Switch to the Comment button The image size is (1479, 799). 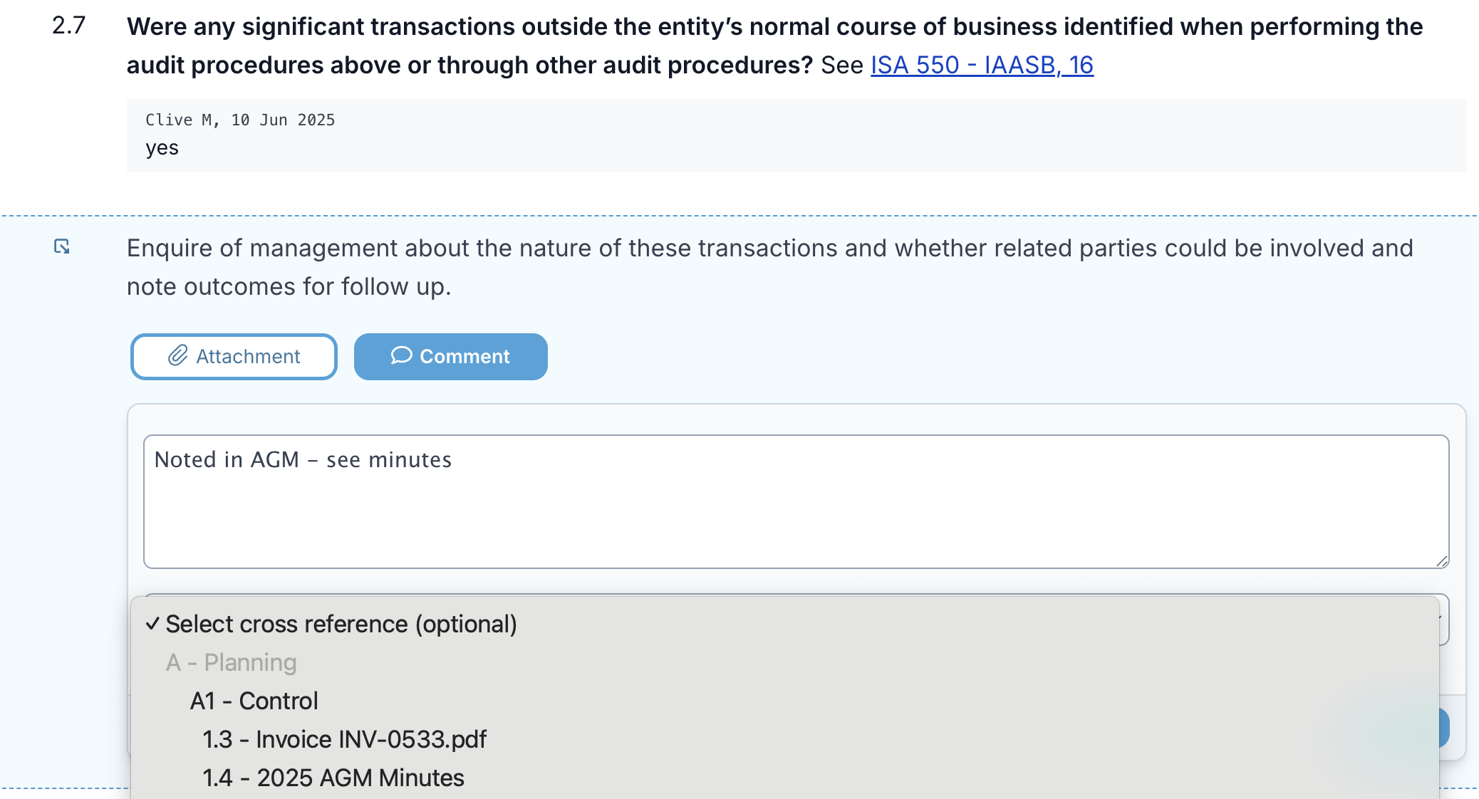click(450, 356)
